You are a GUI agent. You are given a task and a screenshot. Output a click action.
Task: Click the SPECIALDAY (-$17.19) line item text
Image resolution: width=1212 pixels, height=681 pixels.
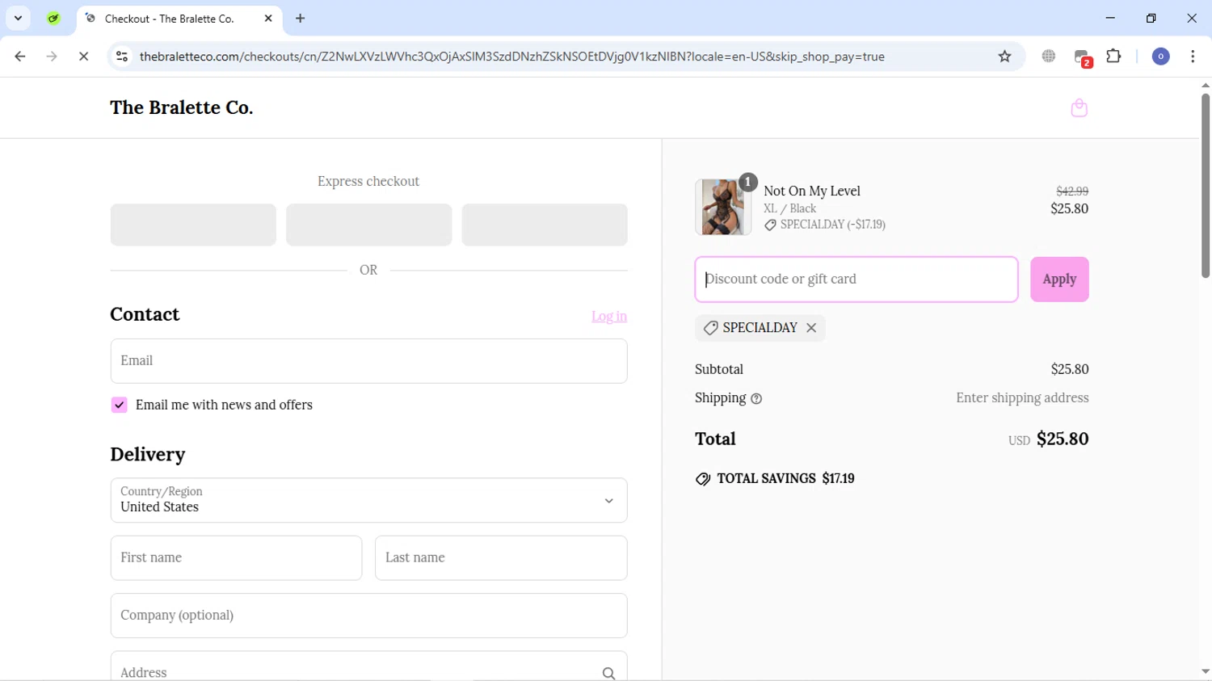point(832,225)
